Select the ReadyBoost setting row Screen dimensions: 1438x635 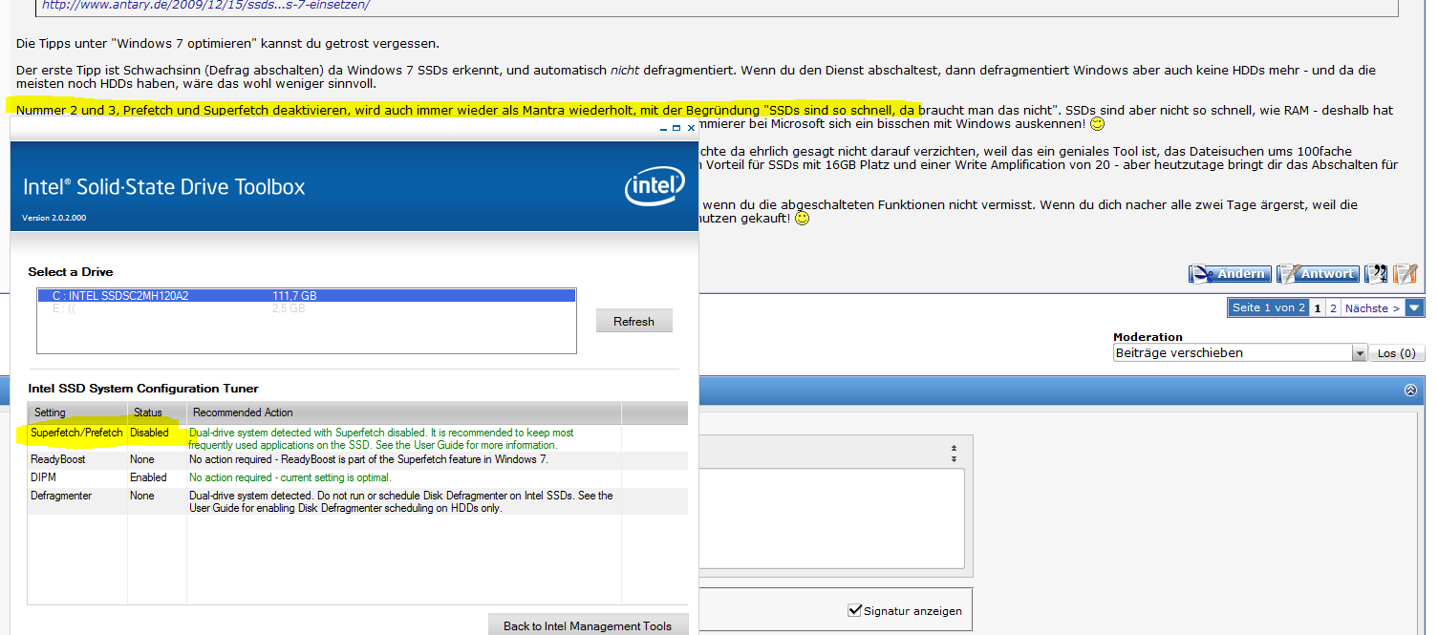357,459
